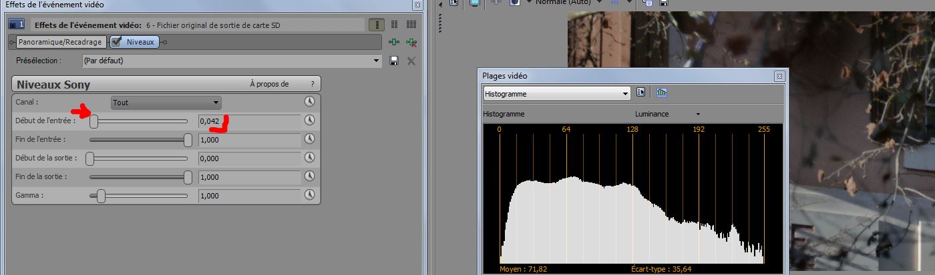The height and width of the screenshot is (275, 935).
Task: Select the single-column layout icon in effects header
Action: (377, 25)
